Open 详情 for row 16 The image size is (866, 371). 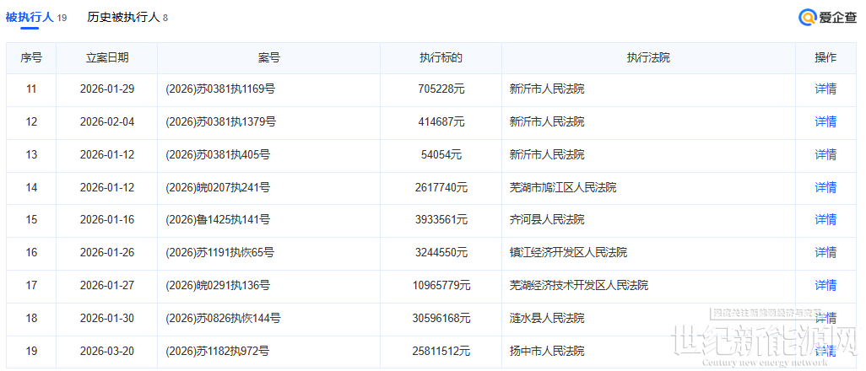click(x=825, y=253)
